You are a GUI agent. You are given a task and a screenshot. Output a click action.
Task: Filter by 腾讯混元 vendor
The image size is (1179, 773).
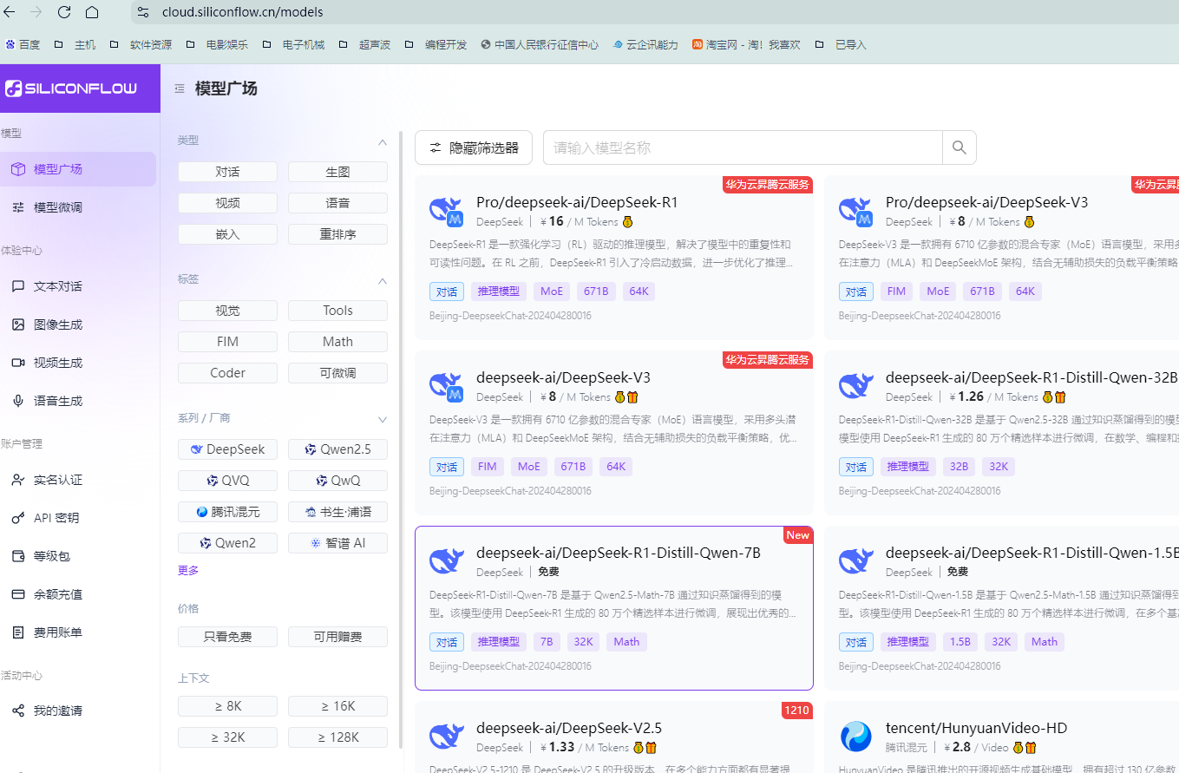(227, 512)
